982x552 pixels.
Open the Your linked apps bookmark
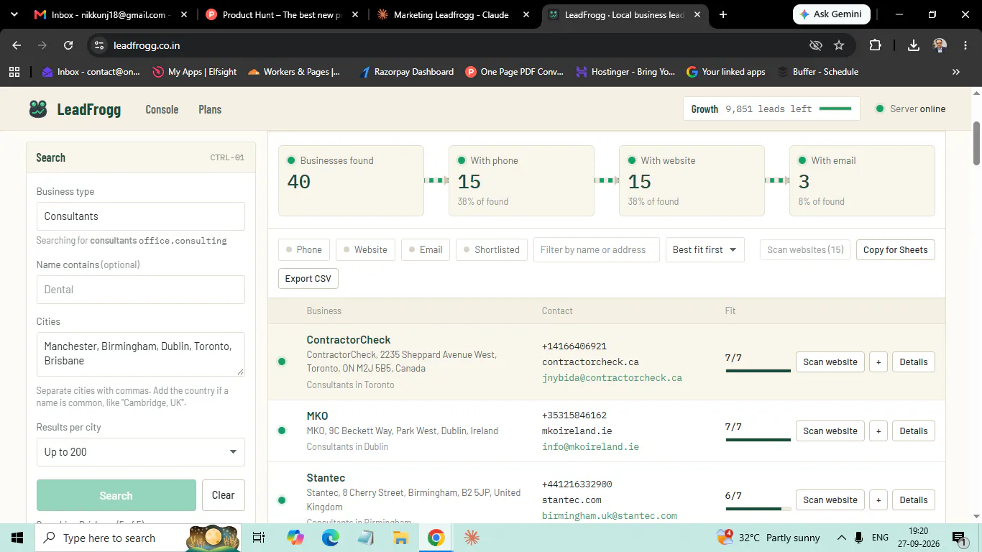726,72
